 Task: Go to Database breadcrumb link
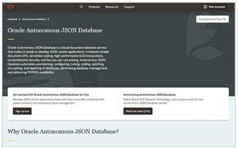point(13,19)
